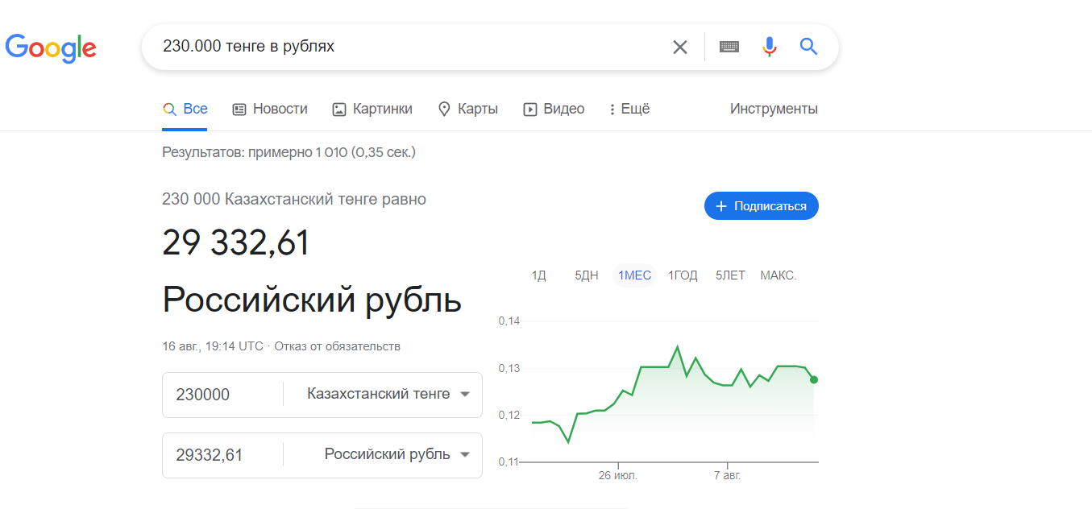This screenshot has width=1092, height=509.
Task: Open the Новости news tab
Action: pyautogui.click(x=270, y=109)
